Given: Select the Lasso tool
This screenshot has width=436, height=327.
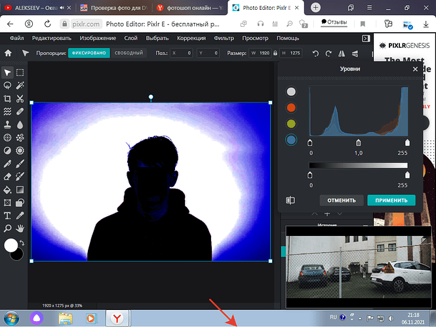Looking at the screenshot, I should coord(7,85).
